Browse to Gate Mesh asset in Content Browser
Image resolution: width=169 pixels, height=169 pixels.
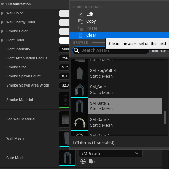[x=92, y=161]
